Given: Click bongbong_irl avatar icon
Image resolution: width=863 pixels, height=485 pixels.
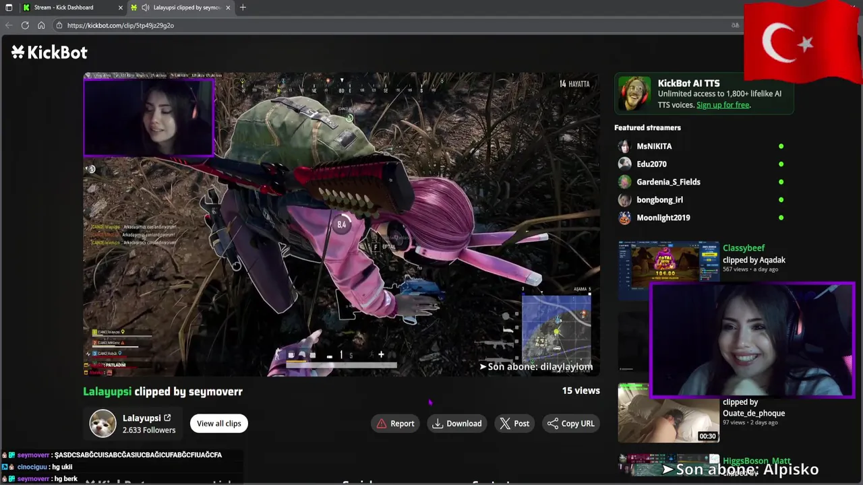Looking at the screenshot, I should coord(624,200).
